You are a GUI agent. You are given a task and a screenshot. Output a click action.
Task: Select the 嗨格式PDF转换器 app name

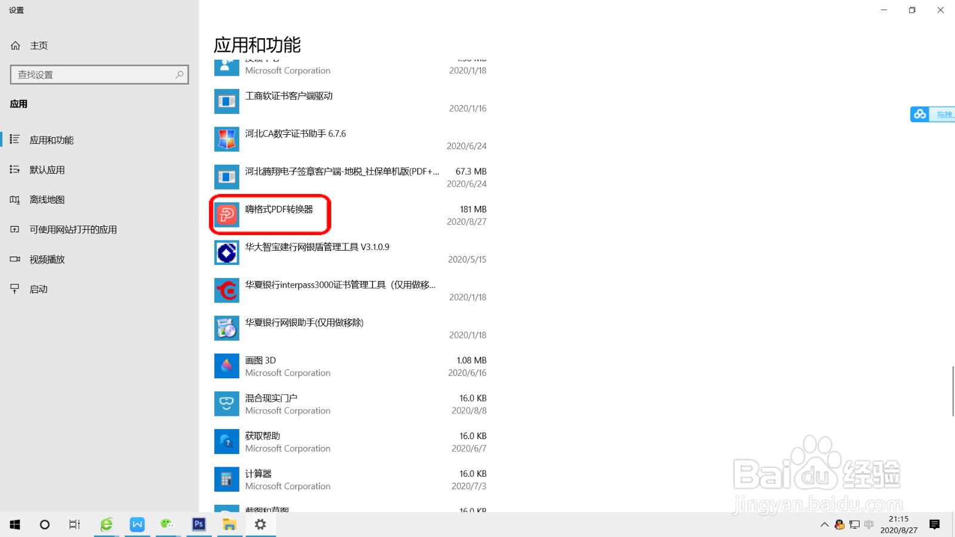coord(279,209)
